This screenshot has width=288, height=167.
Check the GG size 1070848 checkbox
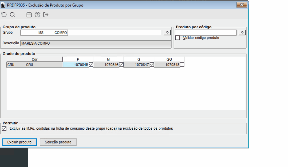pos(182,65)
